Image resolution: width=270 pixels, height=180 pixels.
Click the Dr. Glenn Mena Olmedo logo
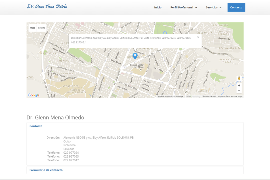(x=47, y=6)
